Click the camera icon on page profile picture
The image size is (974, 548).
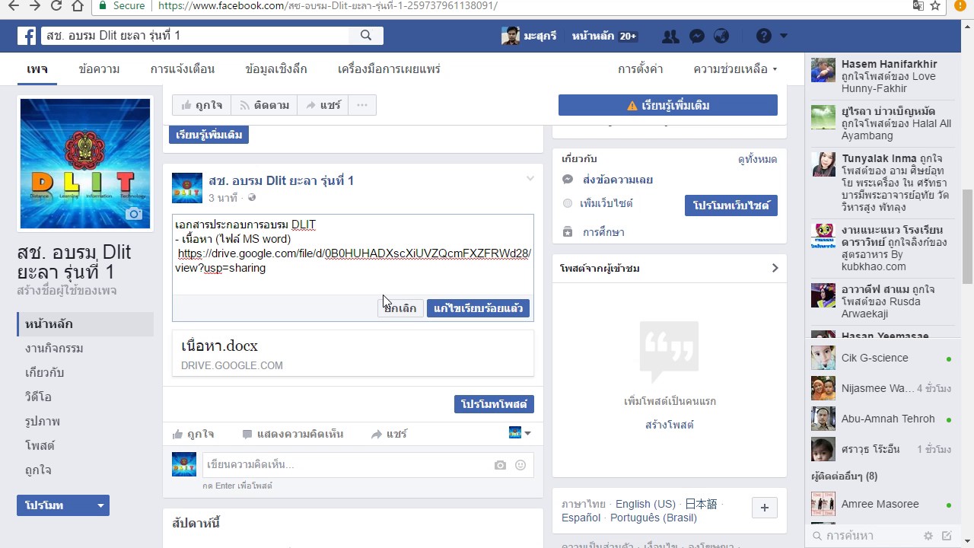coord(134,214)
